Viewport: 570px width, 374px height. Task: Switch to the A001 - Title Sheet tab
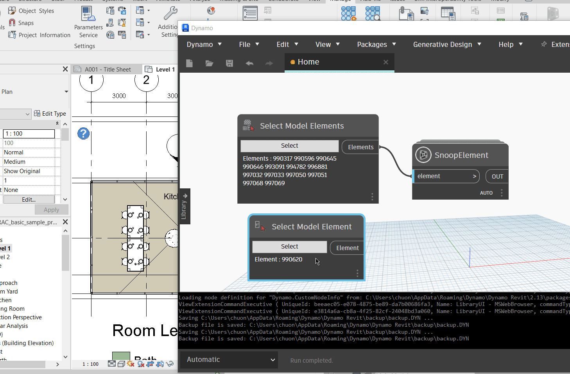click(107, 70)
